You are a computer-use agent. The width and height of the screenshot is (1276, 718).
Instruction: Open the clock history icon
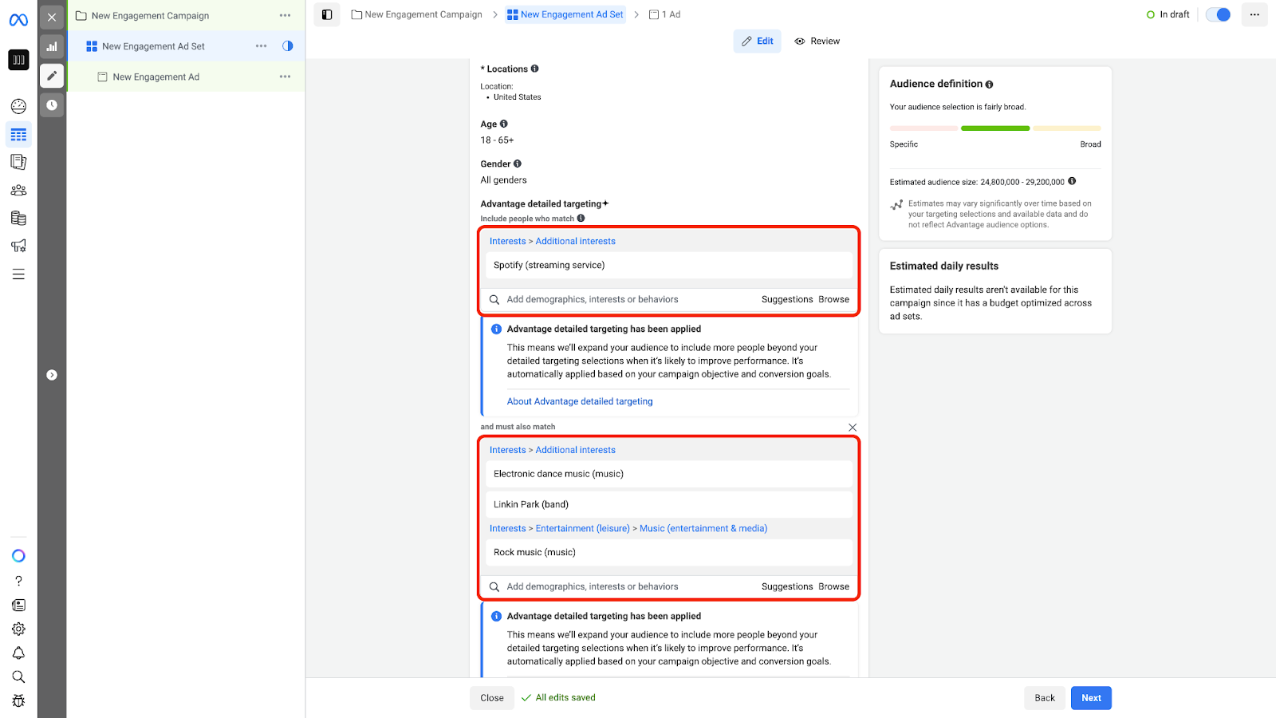[x=52, y=105]
